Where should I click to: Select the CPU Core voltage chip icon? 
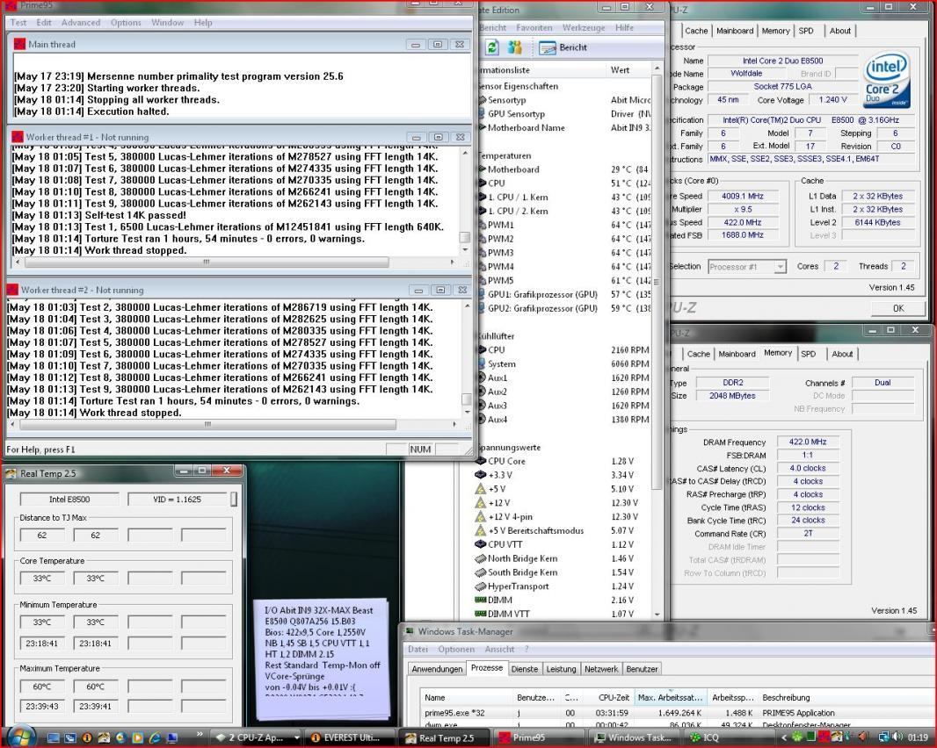481,461
